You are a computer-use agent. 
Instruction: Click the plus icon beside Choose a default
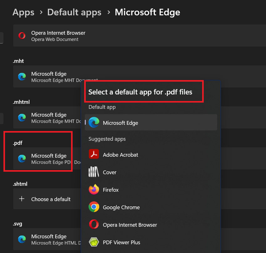(22, 199)
